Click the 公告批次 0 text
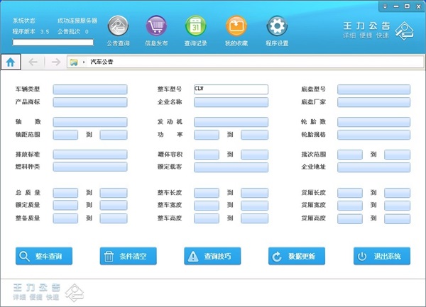 73,31
